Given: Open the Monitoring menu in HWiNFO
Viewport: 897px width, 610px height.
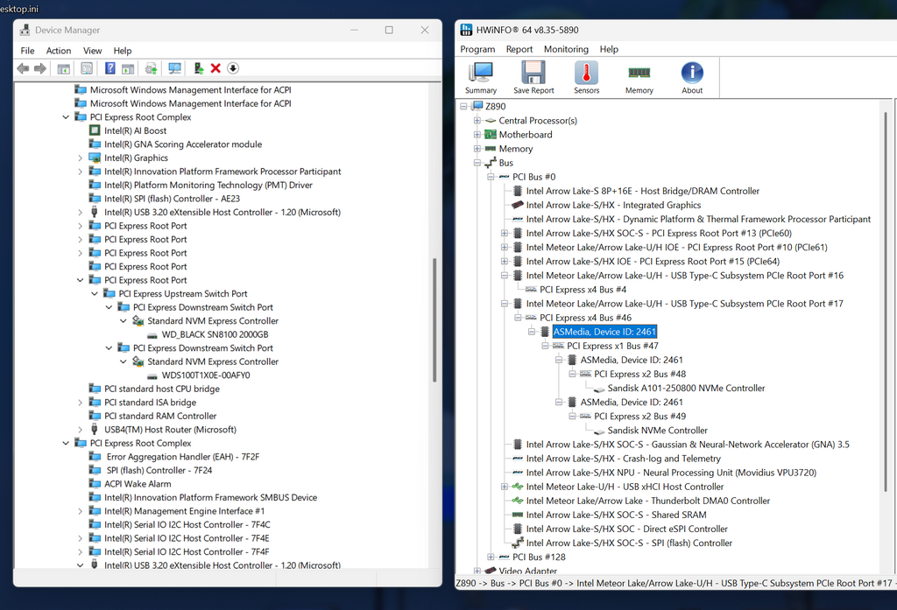Looking at the screenshot, I should coord(566,49).
